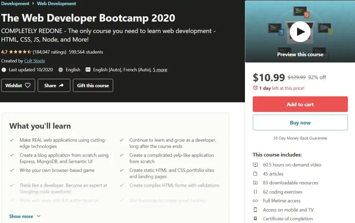Click the closed captions icon
This screenshot has width=355, height=223.
point(88,69)
